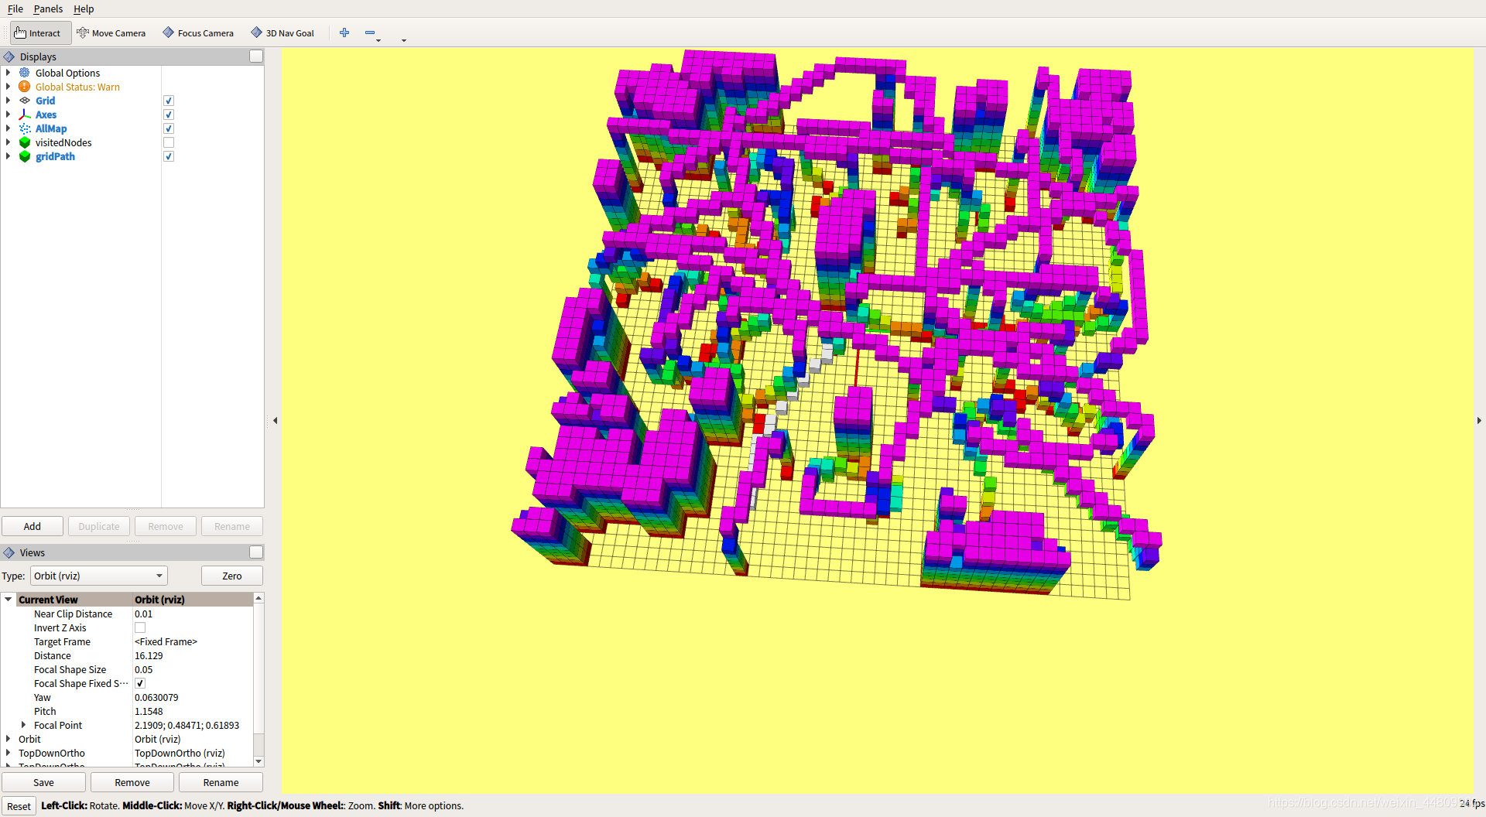1486x817 pixels.
Task: Toggle the Grid display checkbox
Action: pos(169,101)
